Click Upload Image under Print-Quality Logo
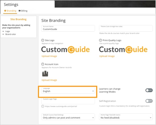 click(x=107, y=56)
